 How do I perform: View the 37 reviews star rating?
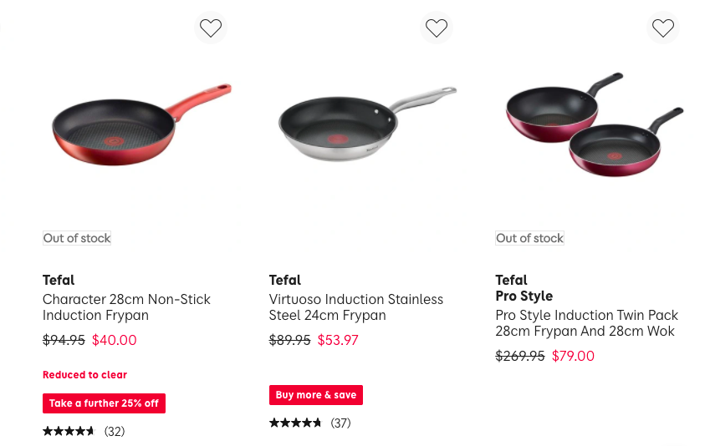click(x=310, y=423)
